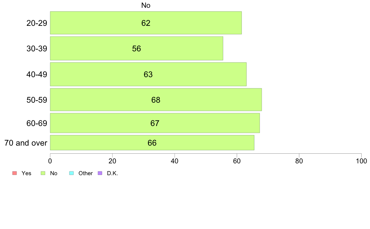Image resolution: width=370 pixels, height=229 pixels.
Task: Click the Other legend text
Action: (x=86, y=173)
